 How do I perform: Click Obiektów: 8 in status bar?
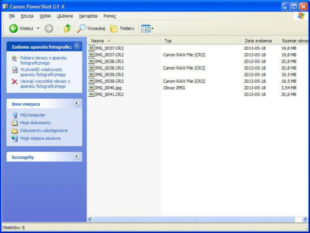point(13,227)
